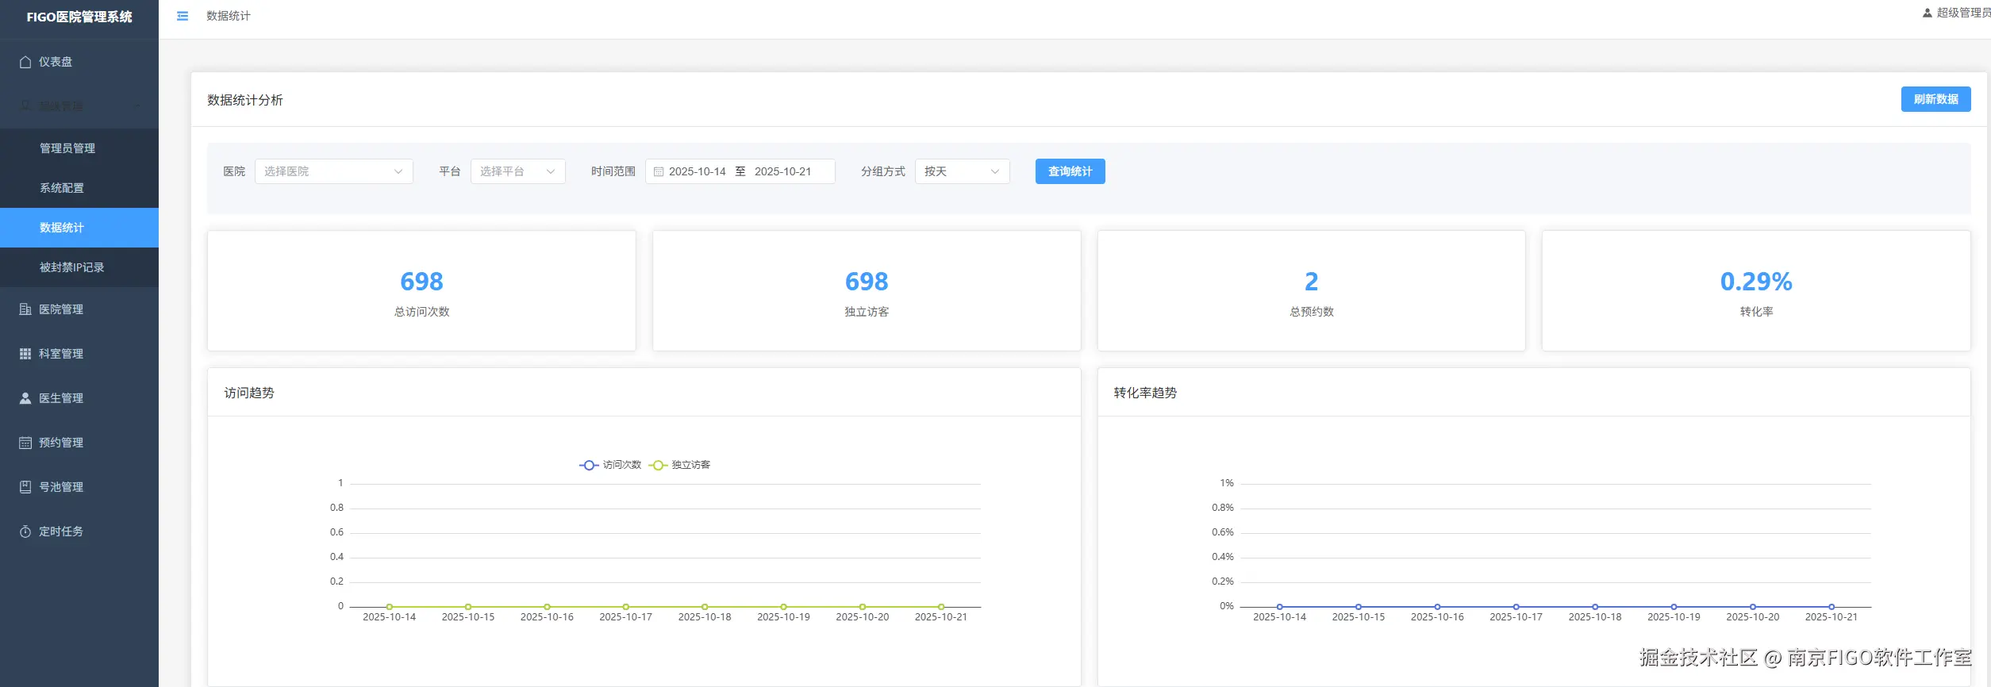Viewport: 1991px width, 687px height.
Task: Click the sidebar collapse hamburger icon
Action: [183, 16]
